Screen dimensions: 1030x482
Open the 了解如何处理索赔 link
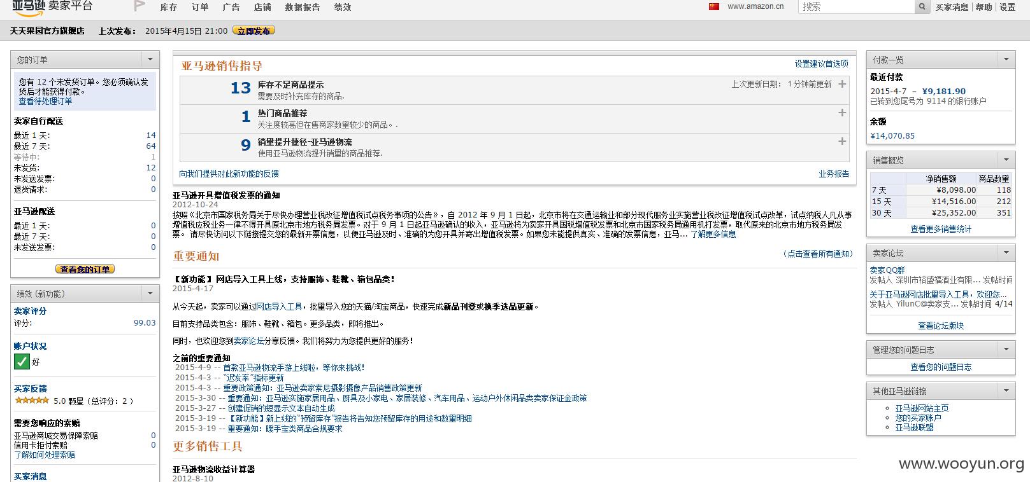(45, 455)
